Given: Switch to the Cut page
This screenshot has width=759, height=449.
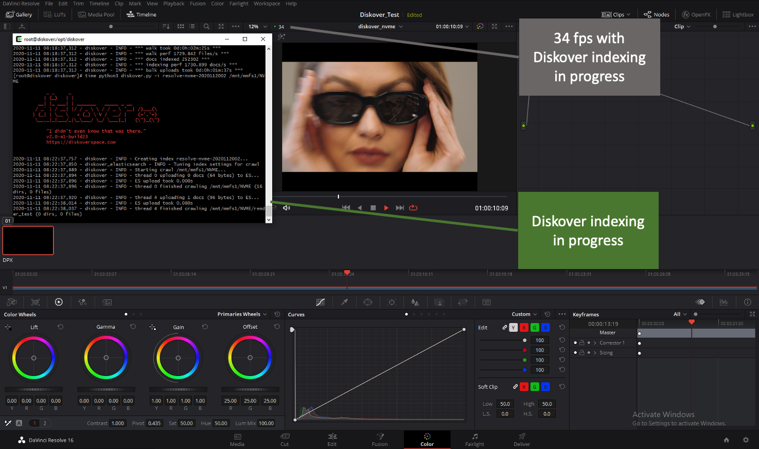Looking at the screenshot, I should [x=285, y=440].
